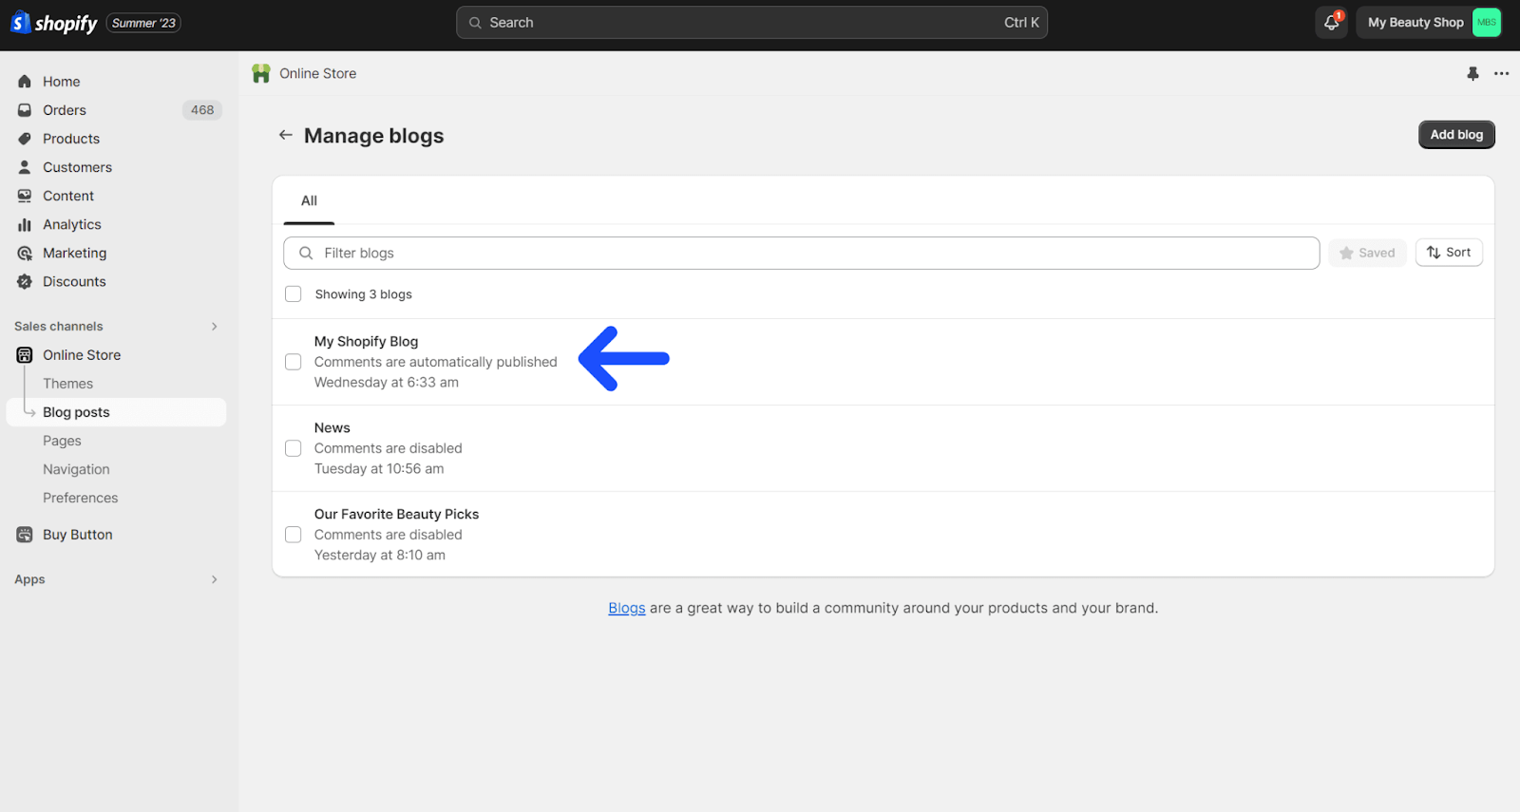Click the search magnifier icon in top bar
Screen dimensions: 1520x812
click(475, 23)
